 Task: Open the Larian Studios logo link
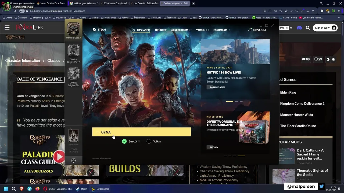pyautogui.click(x=73, y=136)
